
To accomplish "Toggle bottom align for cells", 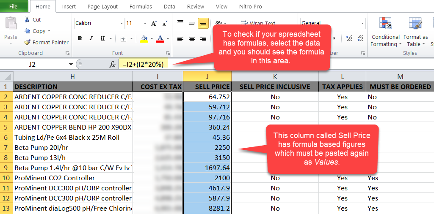I will click(x=203, y=23).
